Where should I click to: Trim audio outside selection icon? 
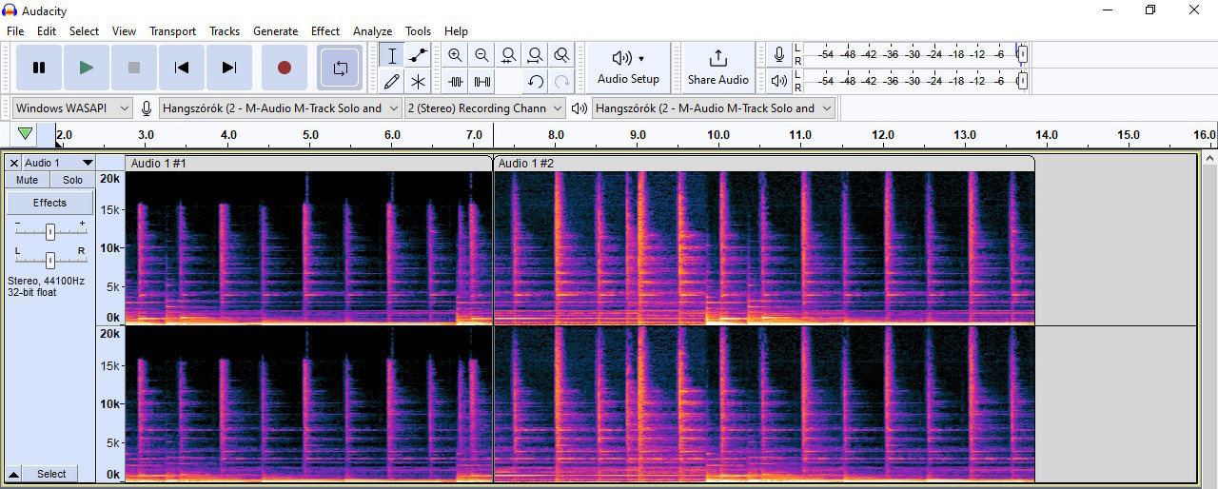[x=456, y=82]
